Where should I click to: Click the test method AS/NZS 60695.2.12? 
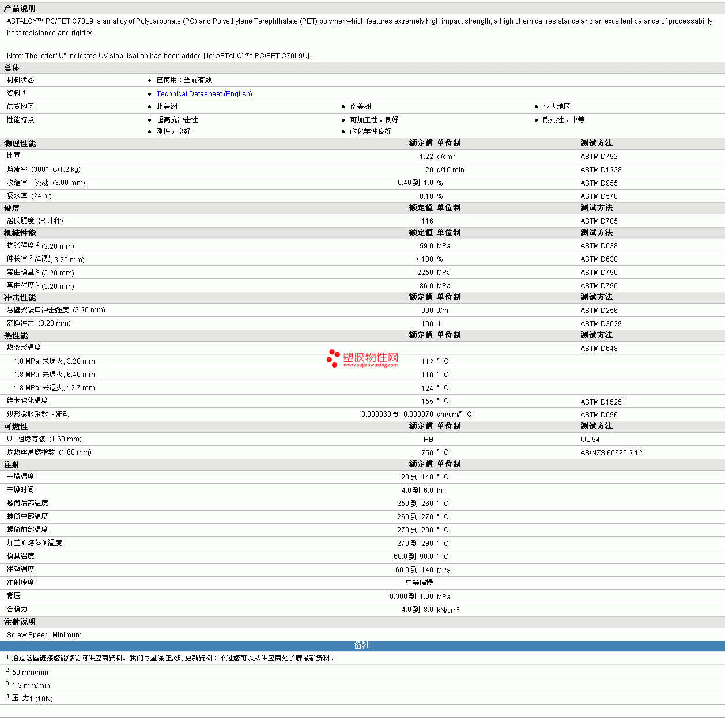[611, 453]
